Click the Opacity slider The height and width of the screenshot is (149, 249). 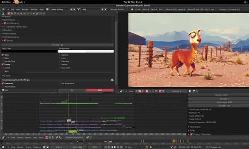[x=219, y=95]
